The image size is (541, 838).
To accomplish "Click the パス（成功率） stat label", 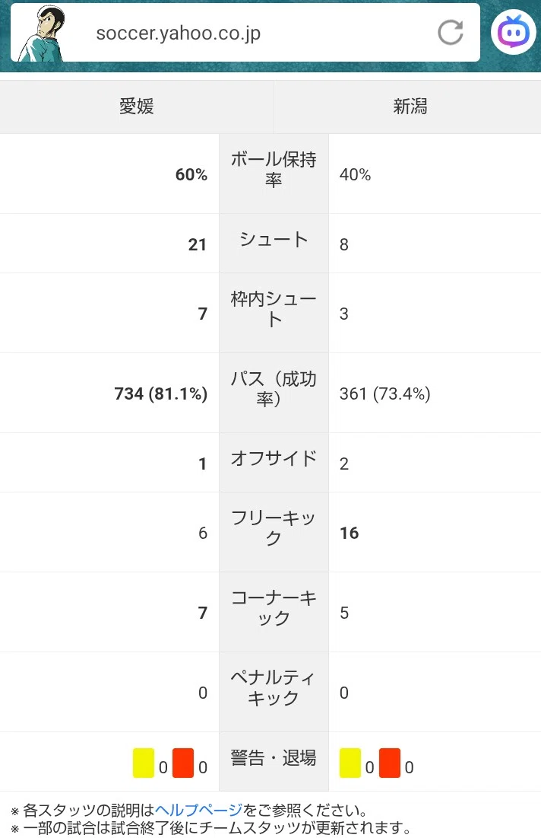I will (274, 388).
